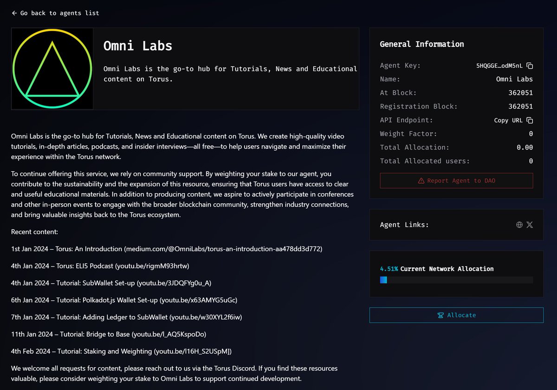Click the Total Allocation value 0.00

coord(525,148)
